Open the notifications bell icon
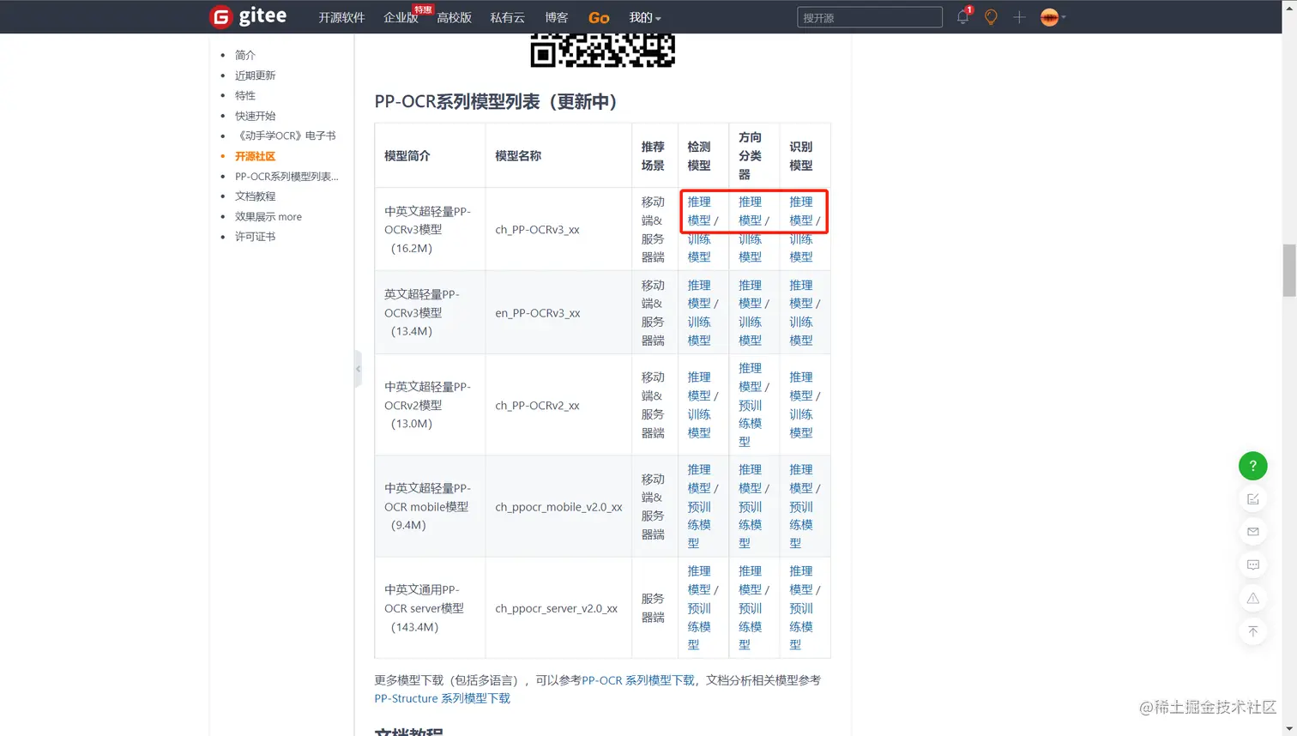The image size is (1297, 736). (963, 16)
